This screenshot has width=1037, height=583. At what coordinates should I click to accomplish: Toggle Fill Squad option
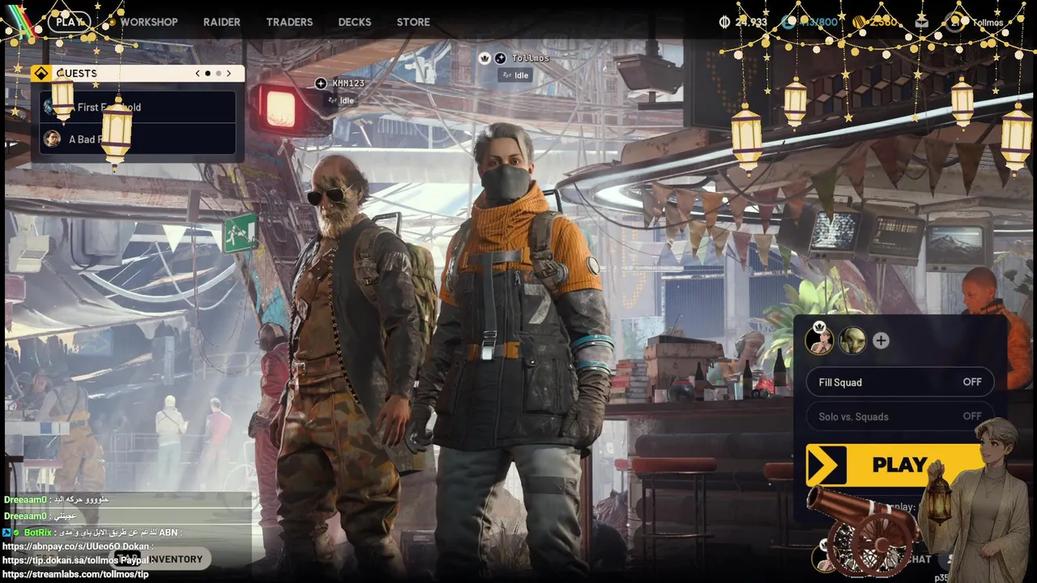[900, 382]
